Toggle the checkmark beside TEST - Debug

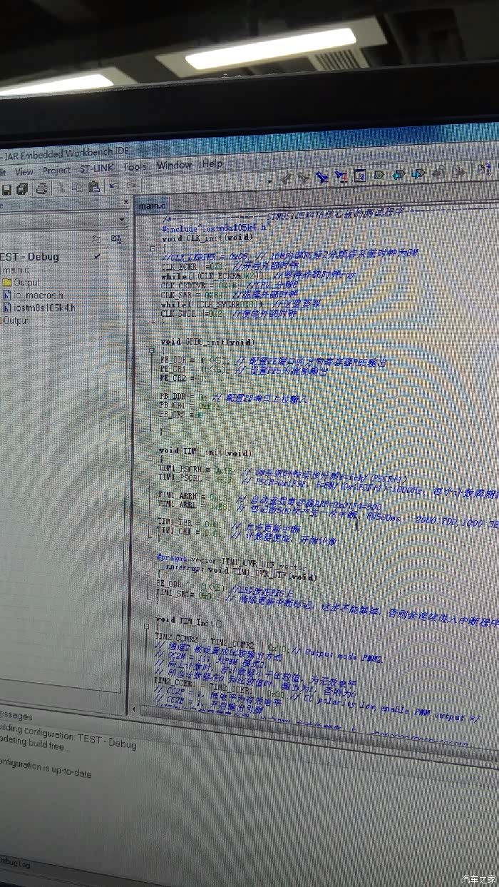point(98,255)
